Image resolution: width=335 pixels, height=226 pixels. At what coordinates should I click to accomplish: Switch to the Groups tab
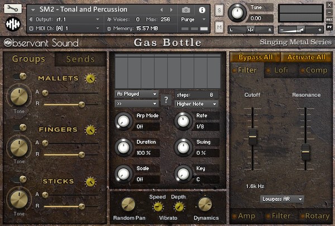pyautogui.click(x=28, y=59)
